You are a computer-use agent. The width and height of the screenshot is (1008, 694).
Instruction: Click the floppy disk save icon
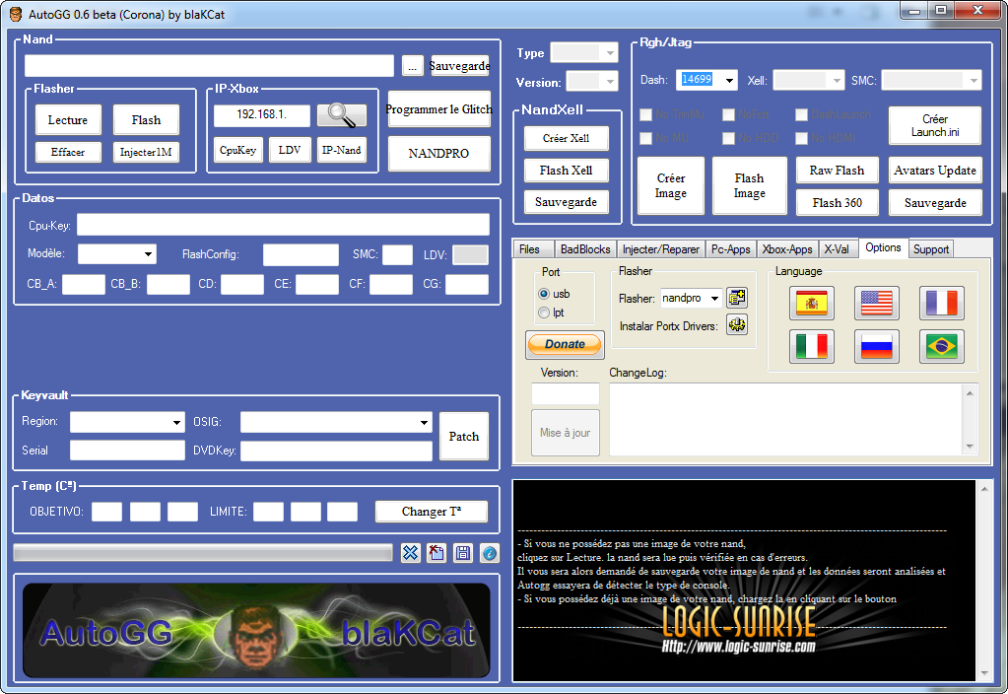tap(462, 553)
